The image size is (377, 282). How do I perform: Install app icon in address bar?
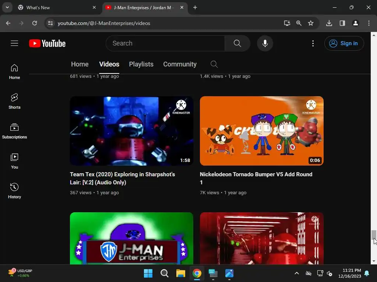pos(287,23)
